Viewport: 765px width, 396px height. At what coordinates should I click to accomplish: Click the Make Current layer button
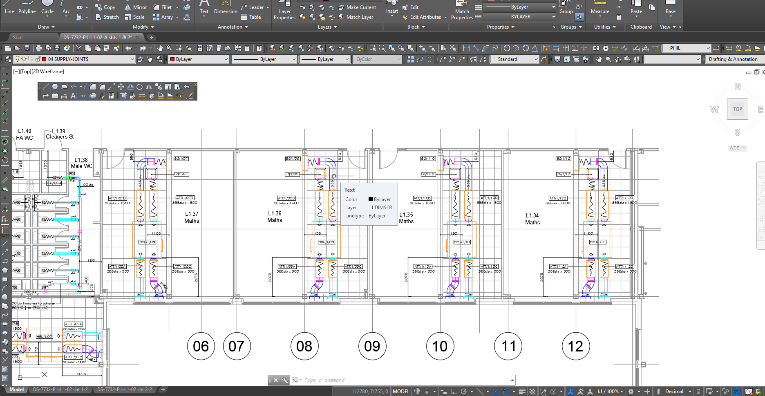point(356,7)
